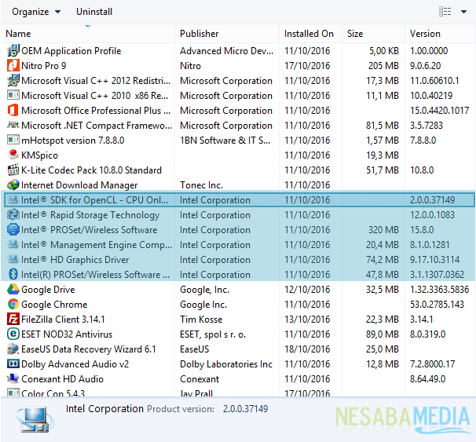Click the '18/10/2016' installed date
The width and height of the screenshot is (476, 442).
click(307, 349)
